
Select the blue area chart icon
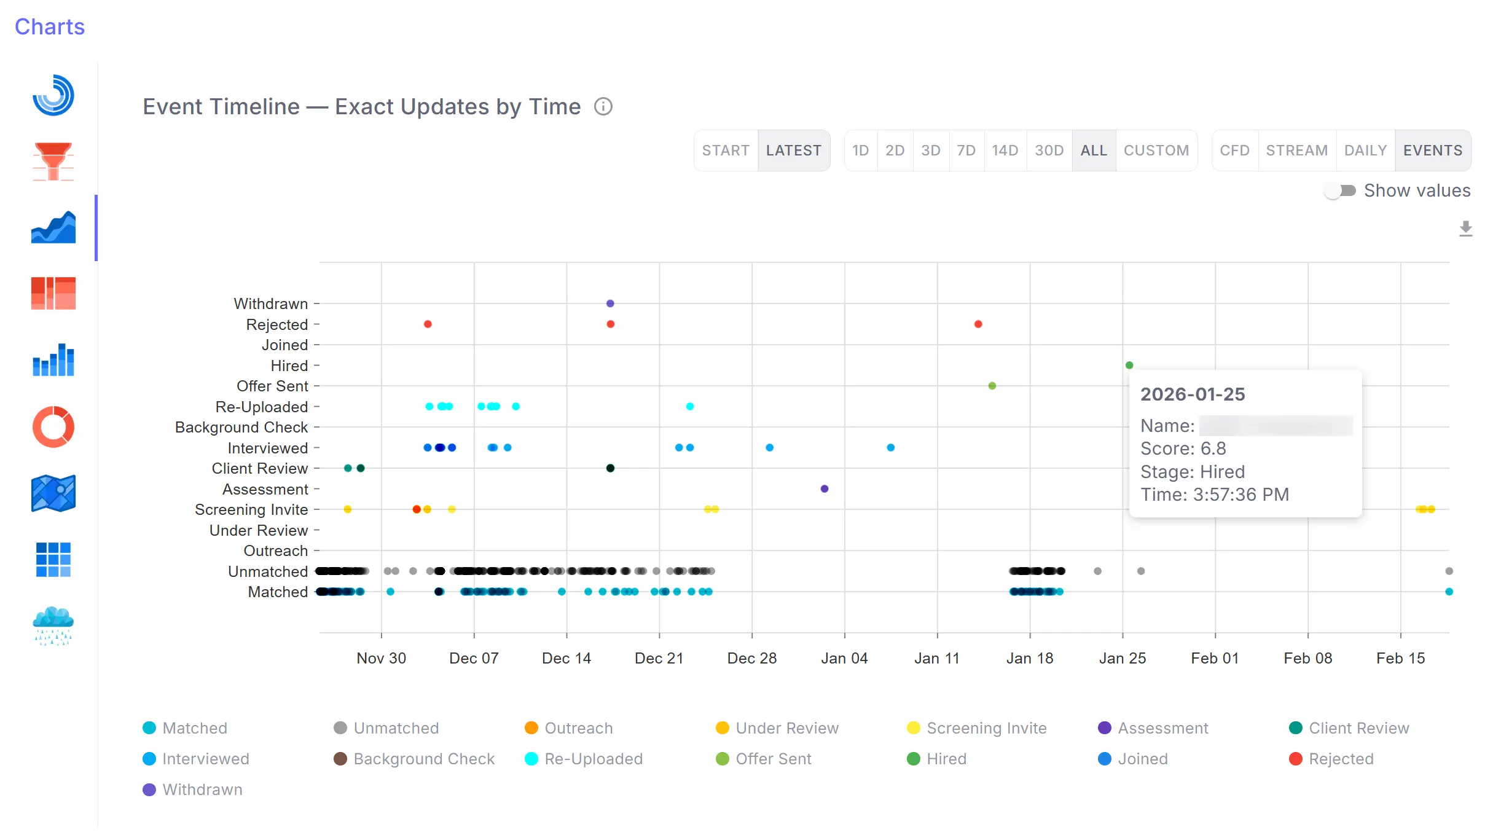point(53,228)
